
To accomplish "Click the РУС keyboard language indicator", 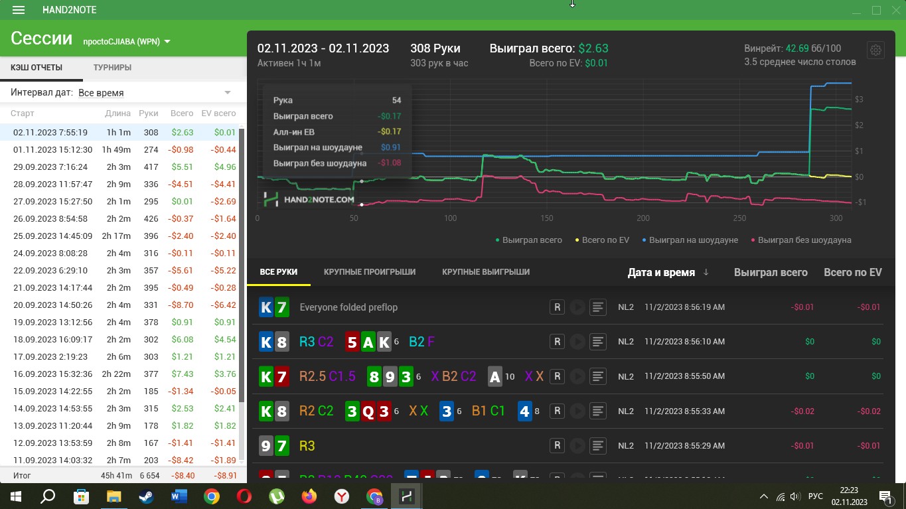I will (816, 496).
